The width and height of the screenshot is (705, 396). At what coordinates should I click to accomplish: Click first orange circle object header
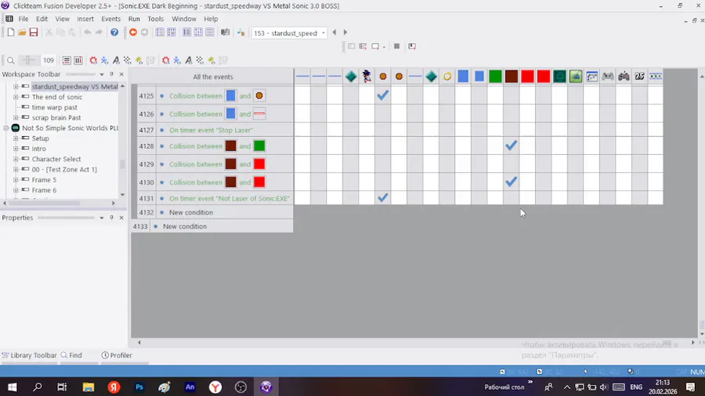pos(382,77)
